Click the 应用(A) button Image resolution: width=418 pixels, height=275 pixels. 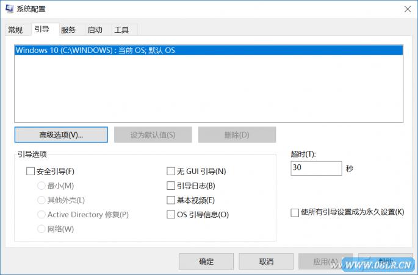pyautogui.click(x=325, y=262)
